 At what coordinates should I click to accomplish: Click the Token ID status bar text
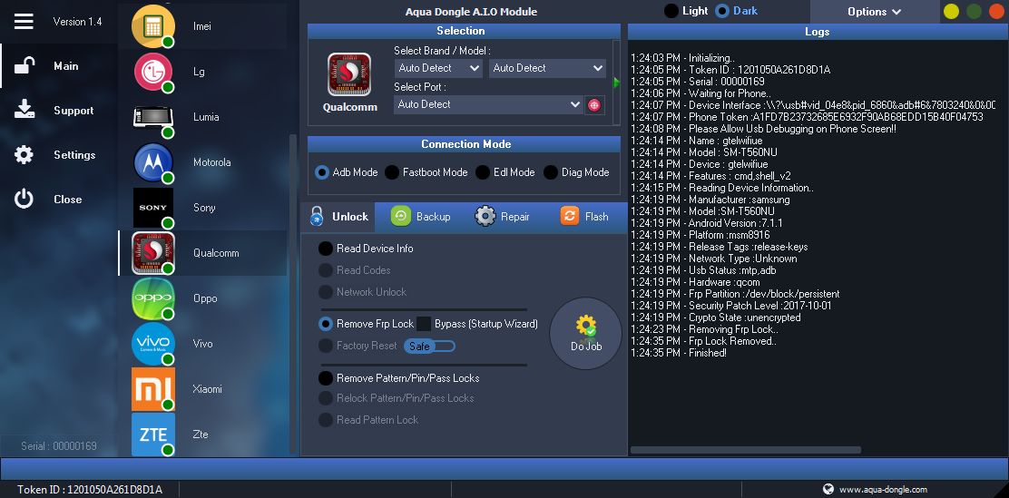point(90,490)
